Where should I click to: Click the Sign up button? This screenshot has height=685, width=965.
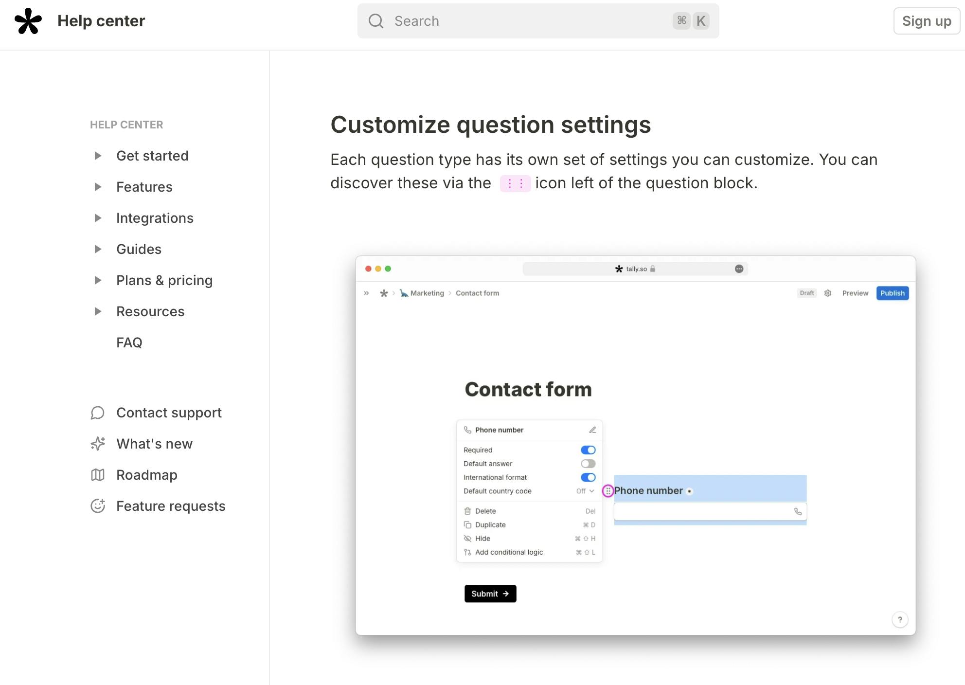[926, 21]
